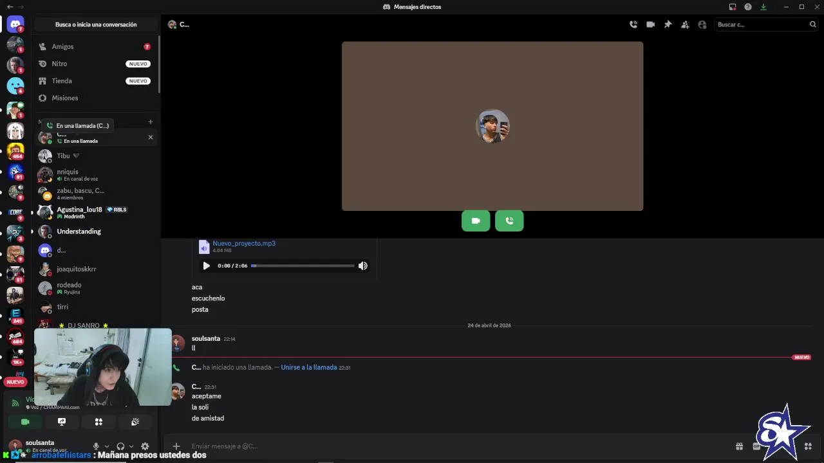The height and width of the screenshot is (463, 824).
Task: Click Unirse a la llamada link
Action: click(309, 367)
